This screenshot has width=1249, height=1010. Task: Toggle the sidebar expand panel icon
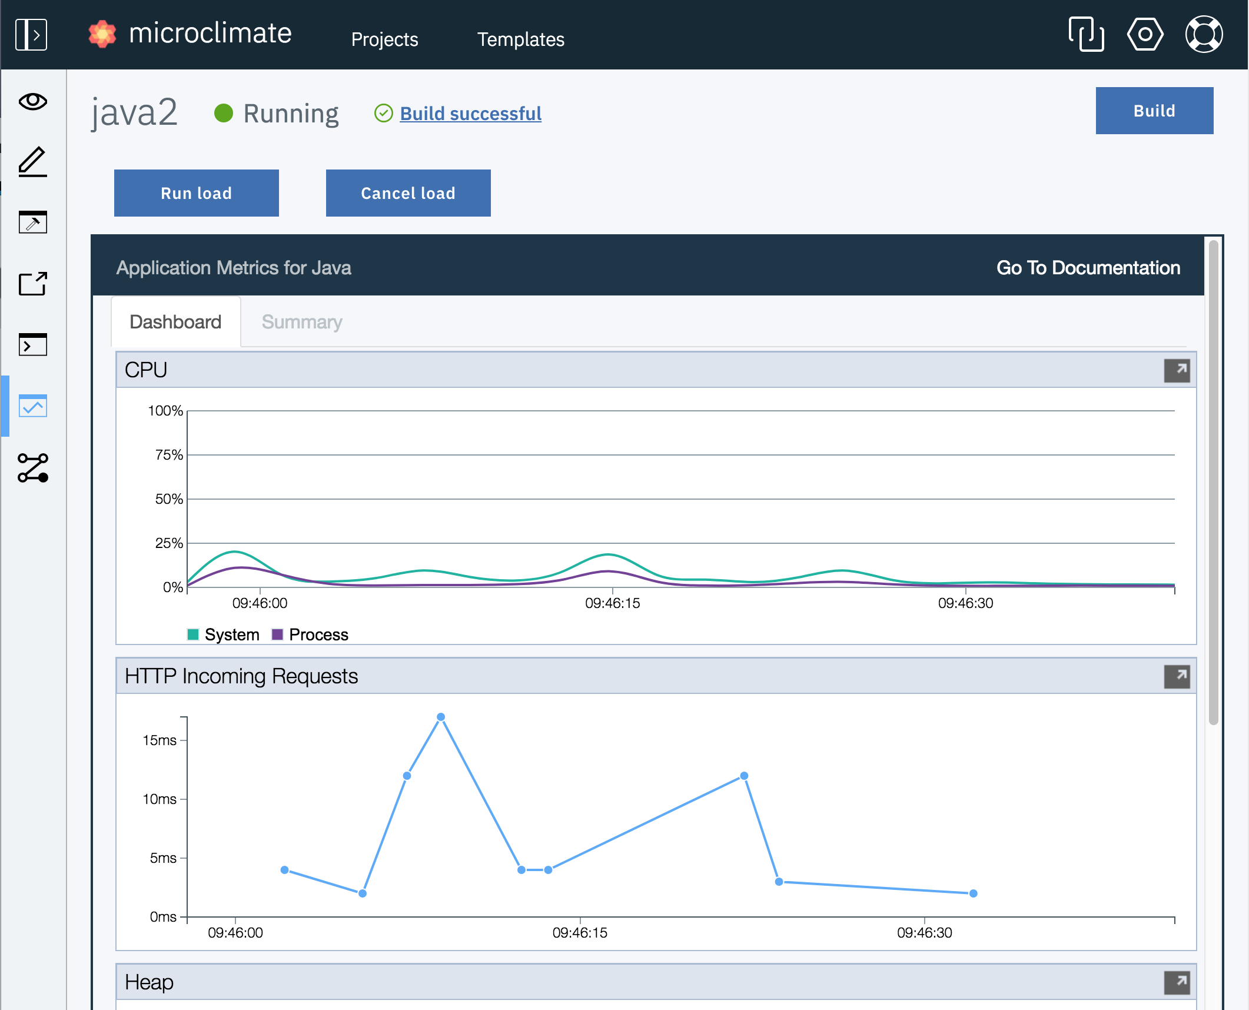[31, 35]
